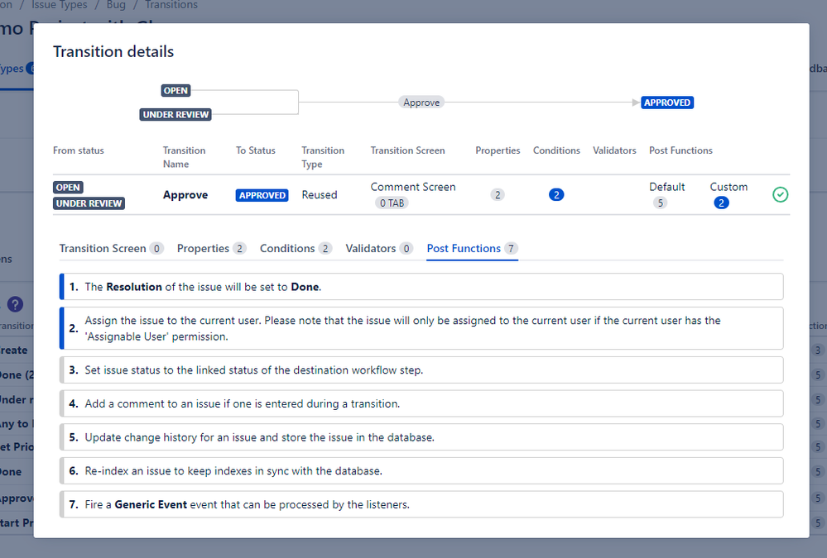
Task: Click the Properties count badge 2 in row
Action: coord(498,195)
